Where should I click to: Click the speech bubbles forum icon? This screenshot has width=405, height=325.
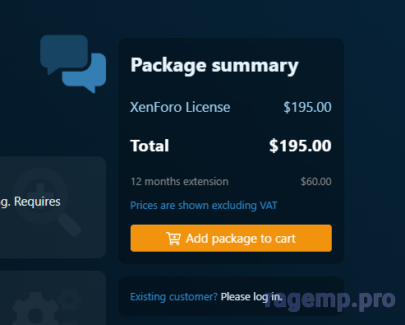(x=73, y=64)
